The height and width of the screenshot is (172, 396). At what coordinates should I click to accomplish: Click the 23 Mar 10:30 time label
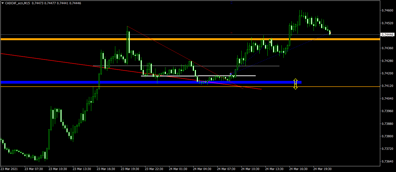(x=58, y=169)
